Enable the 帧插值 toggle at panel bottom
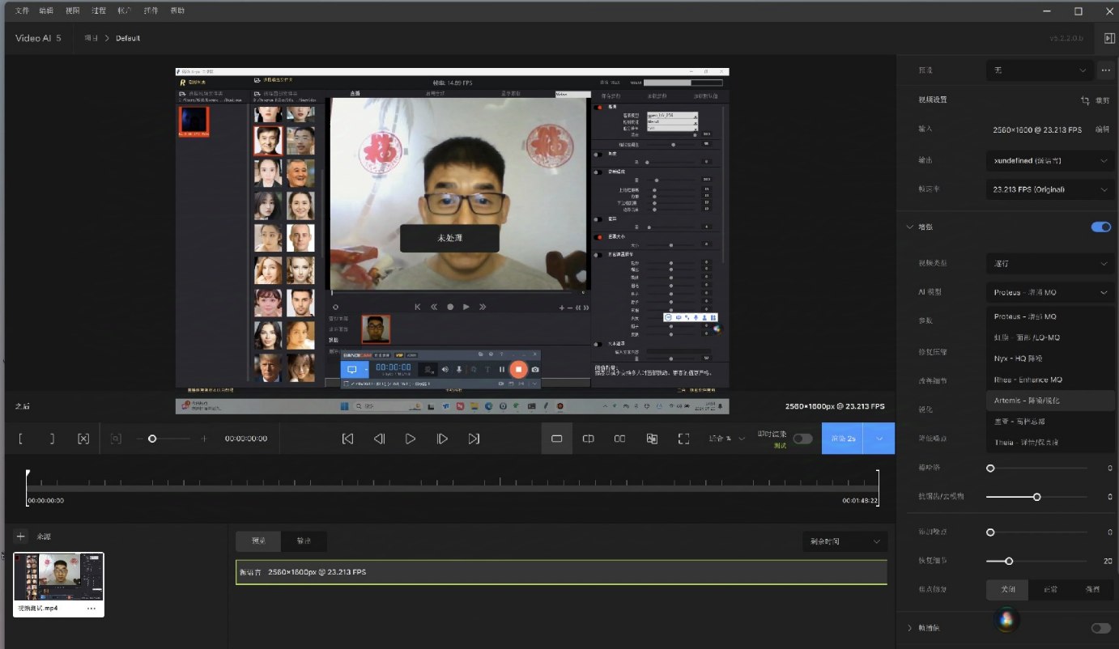 (x=1100, y=628)
